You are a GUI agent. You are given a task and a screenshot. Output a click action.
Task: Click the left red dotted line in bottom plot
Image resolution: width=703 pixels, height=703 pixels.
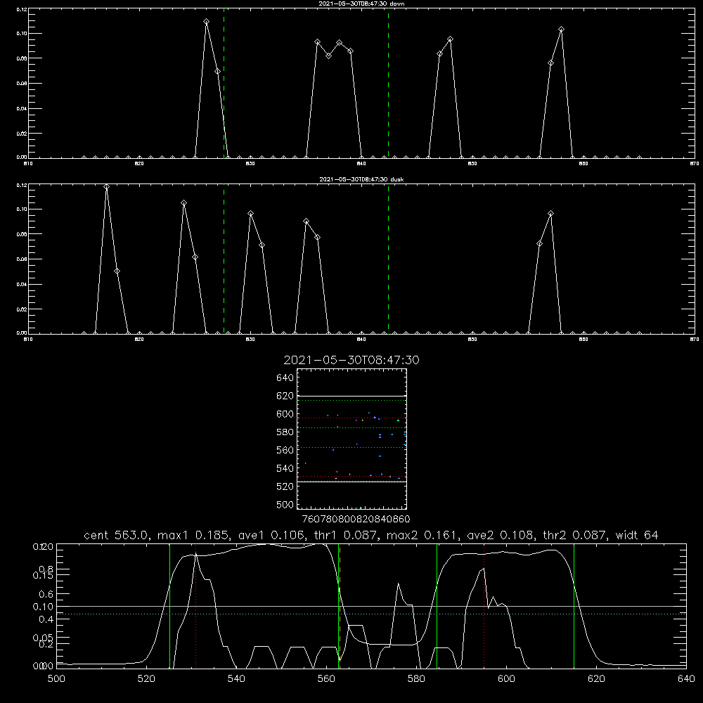(196, 606)
